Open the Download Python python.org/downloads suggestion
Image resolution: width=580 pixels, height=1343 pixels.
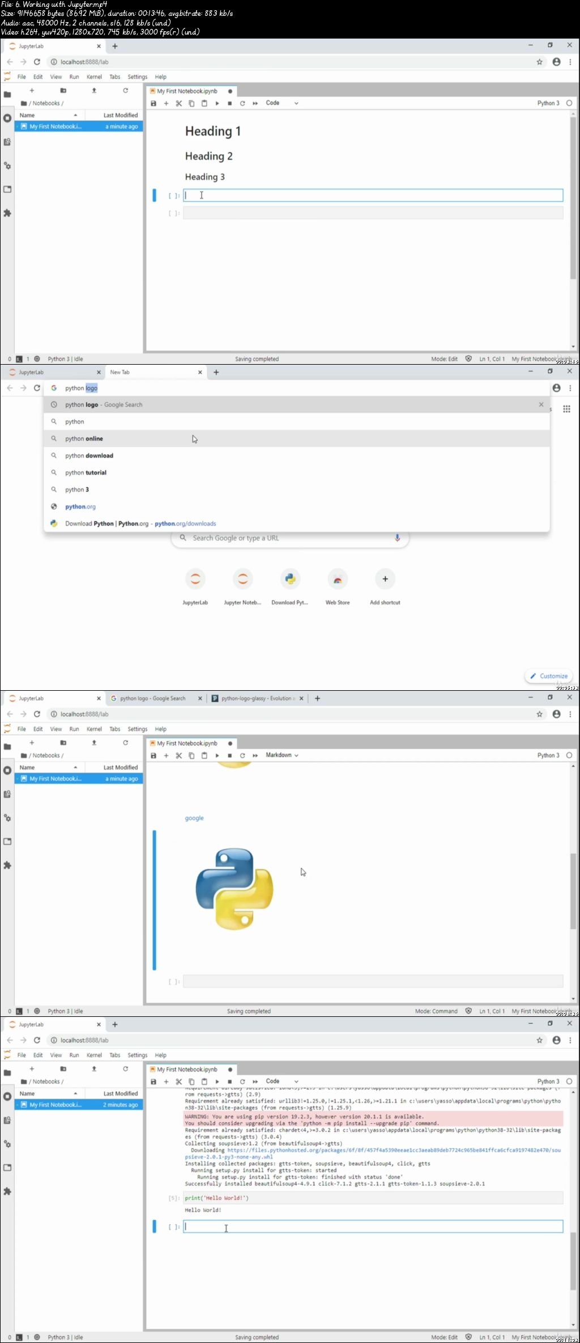tap(297, 523)
